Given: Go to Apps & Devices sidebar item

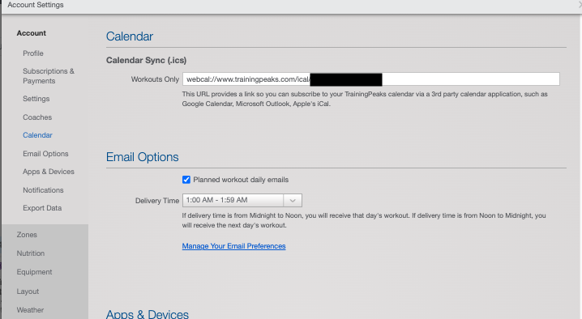Looking at the screenshot, I should (x=49, y=172).
